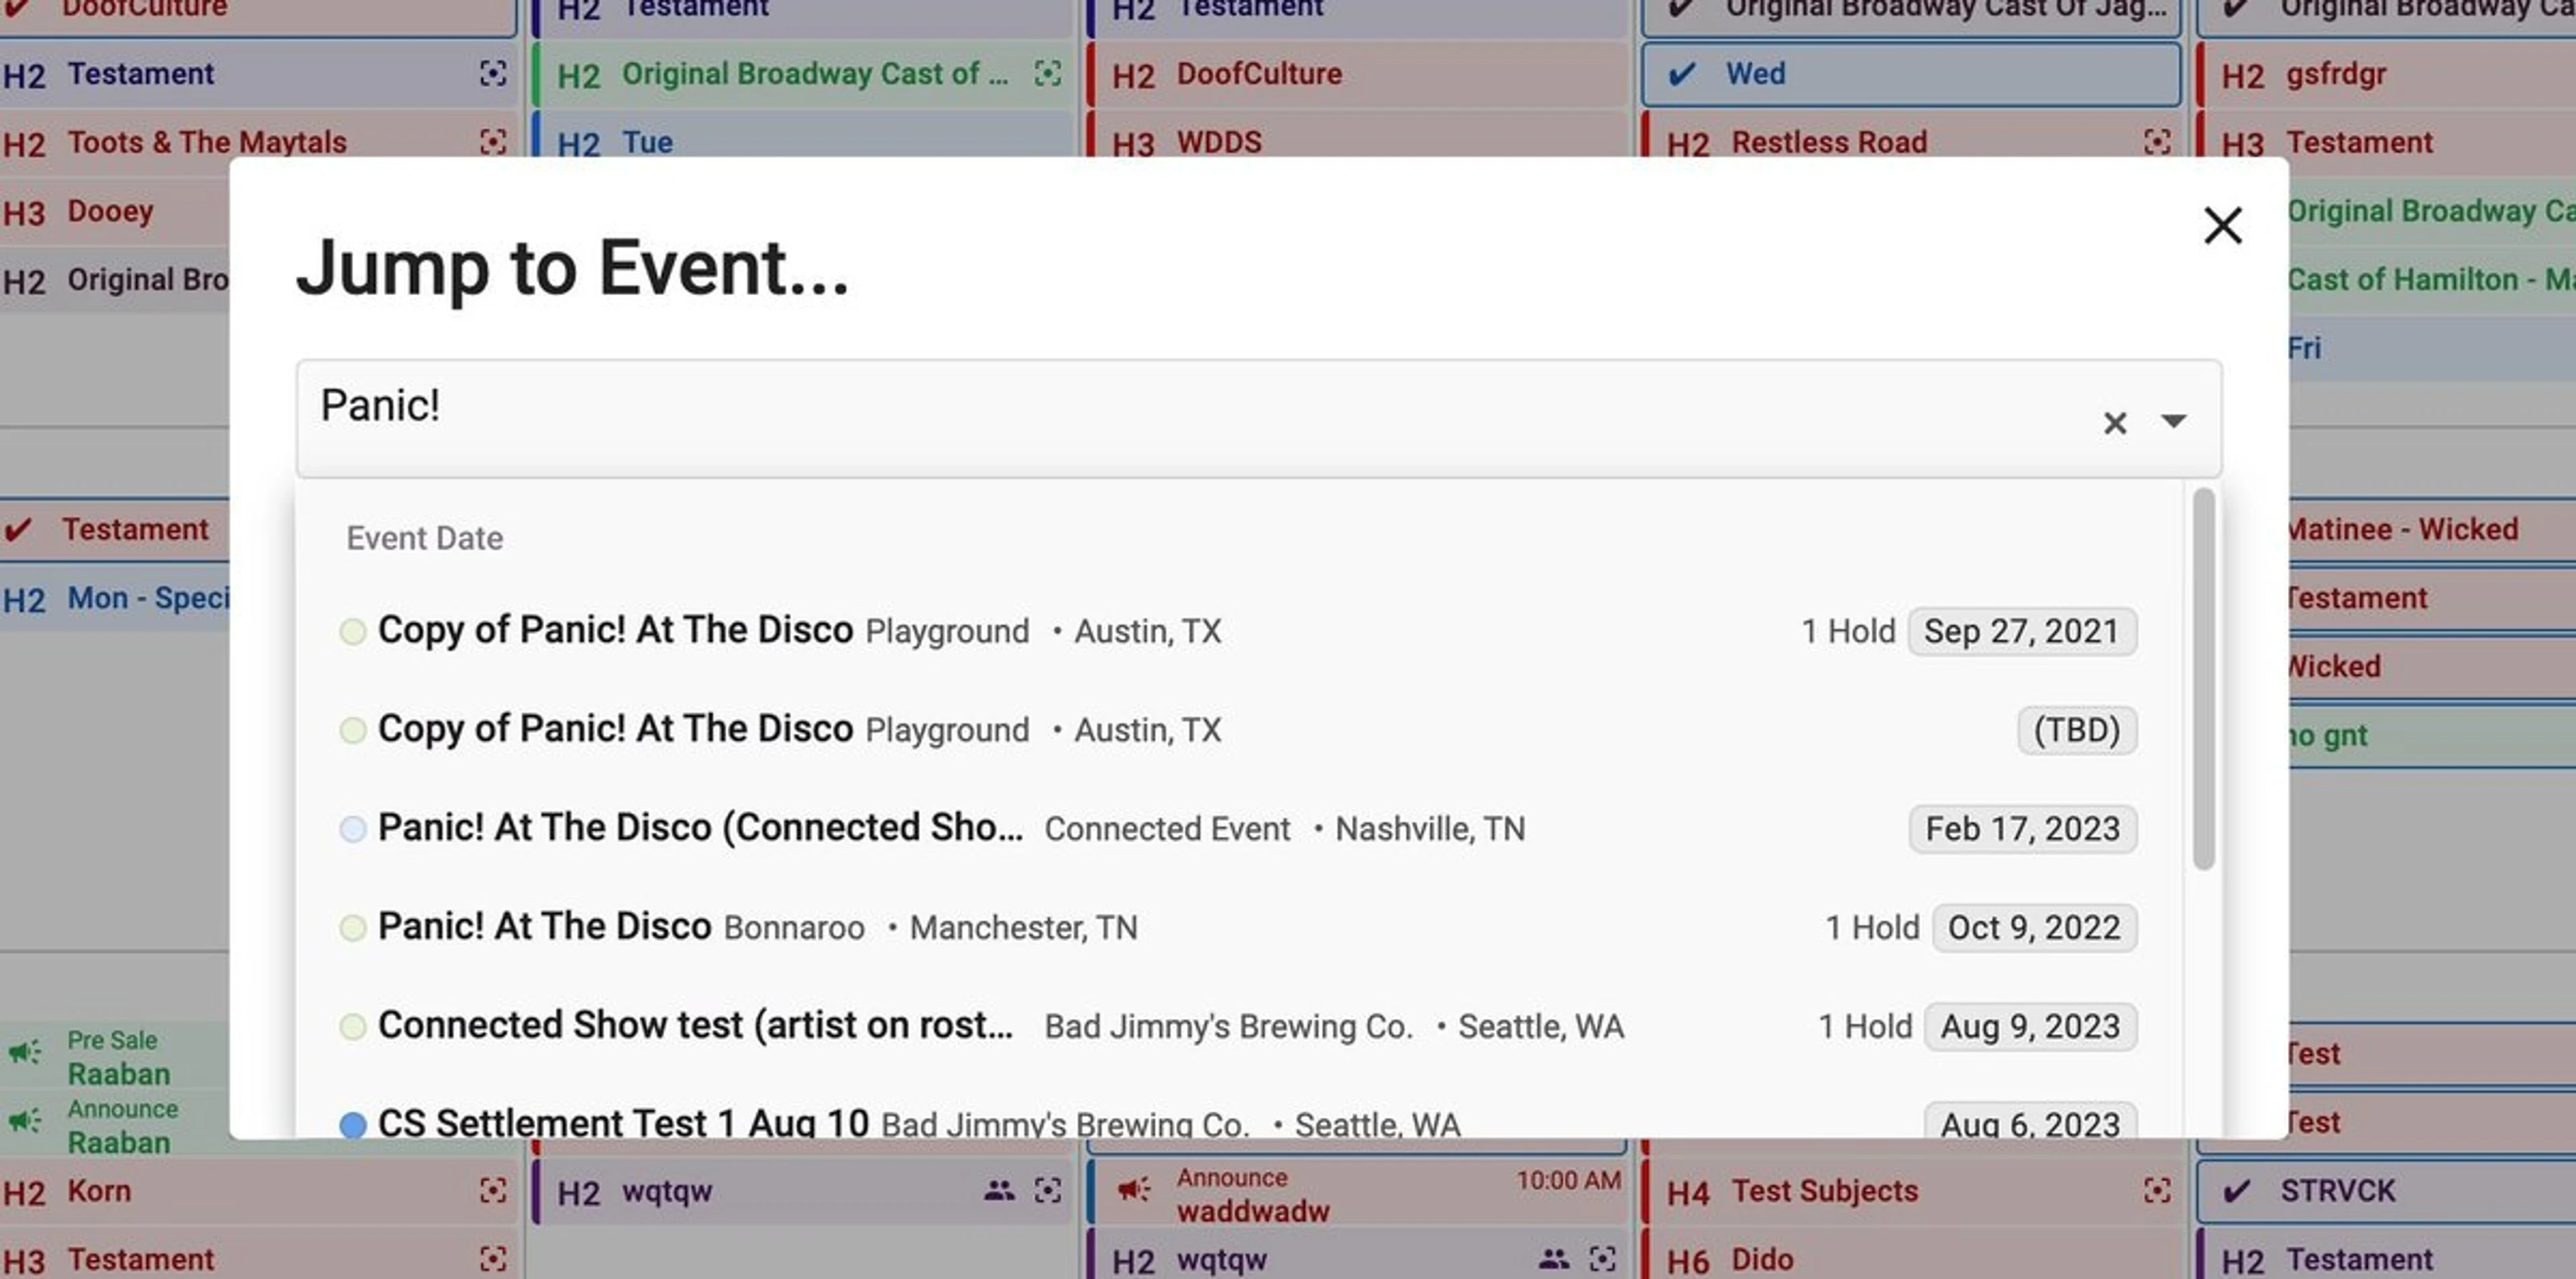Viewport: 2576px width, 1279px height.
Task: Click status dot for Connected Show test result
Action: [353, 1027]
